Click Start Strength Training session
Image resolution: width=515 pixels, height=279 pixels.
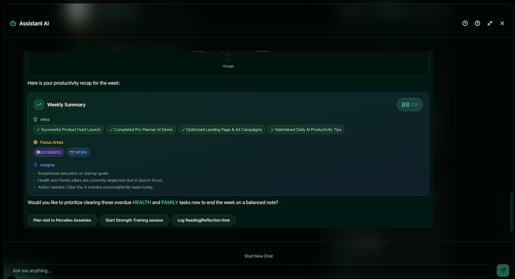point(134,220)
